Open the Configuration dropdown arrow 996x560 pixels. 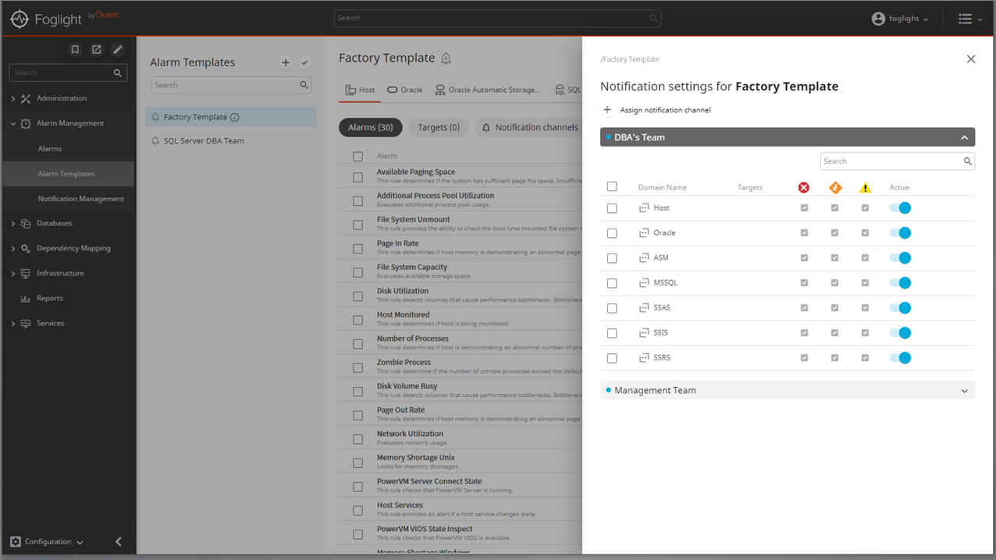[x=80, y=542]
